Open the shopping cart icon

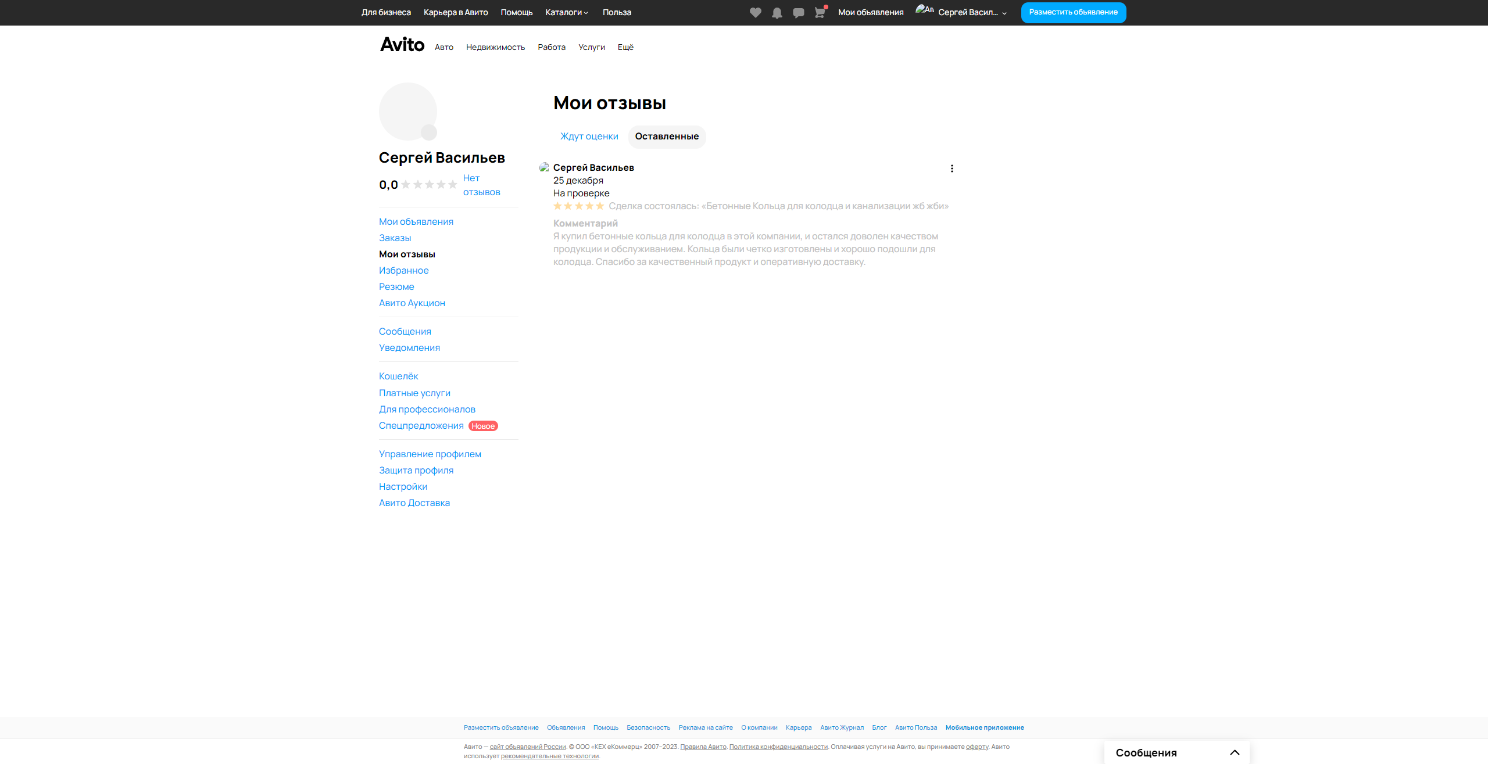click(820, 13)
